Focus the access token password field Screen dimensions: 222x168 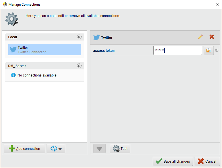[177, 50]
